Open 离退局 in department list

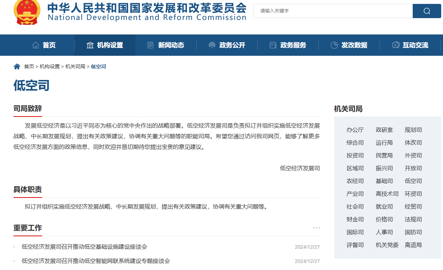413,245
